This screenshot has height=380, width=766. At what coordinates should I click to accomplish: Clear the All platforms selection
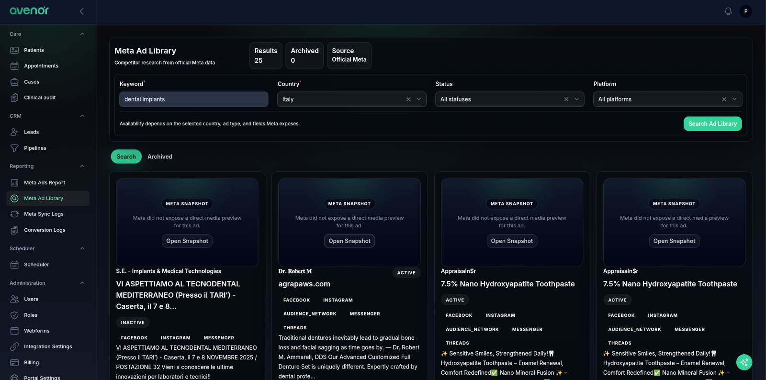coord(724,99)
